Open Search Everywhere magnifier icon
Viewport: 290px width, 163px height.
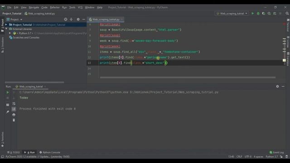tap(287, 14)
